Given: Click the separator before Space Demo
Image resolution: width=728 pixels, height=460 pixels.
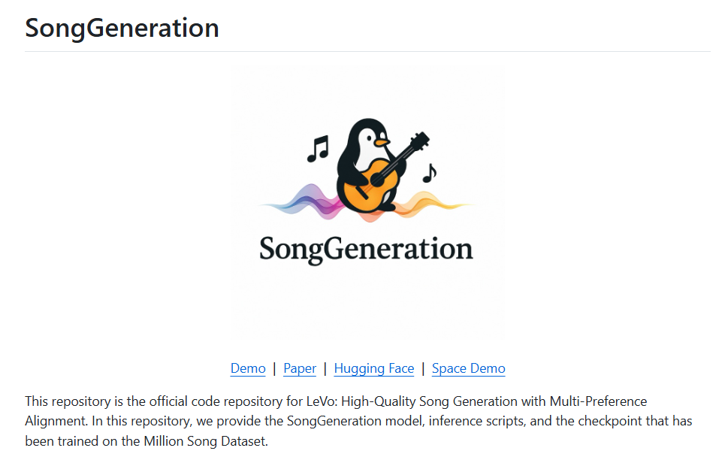Looking at the screenshot, I should click(422, 368).
